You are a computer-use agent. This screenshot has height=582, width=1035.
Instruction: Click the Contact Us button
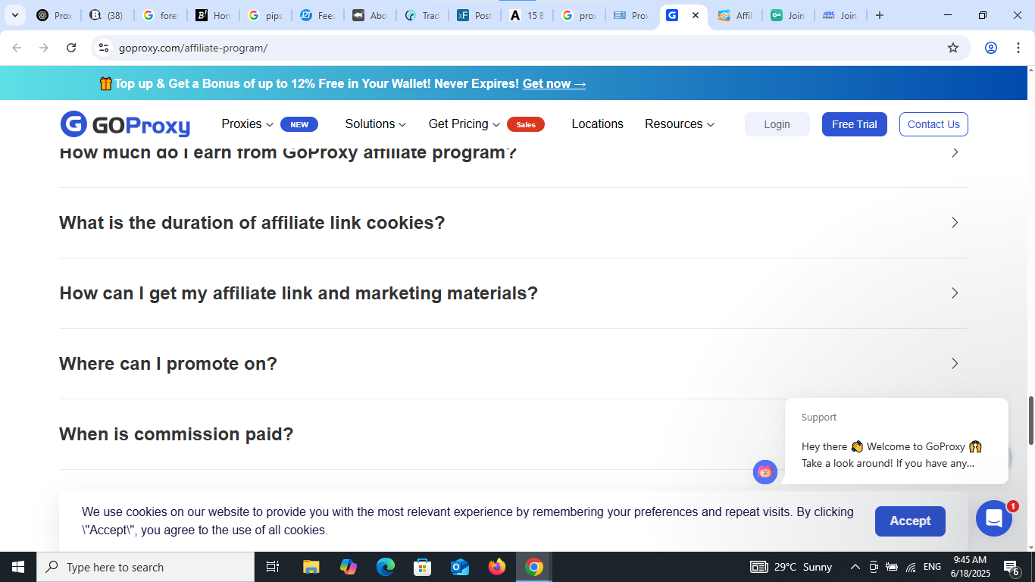[x=933, y=124]
